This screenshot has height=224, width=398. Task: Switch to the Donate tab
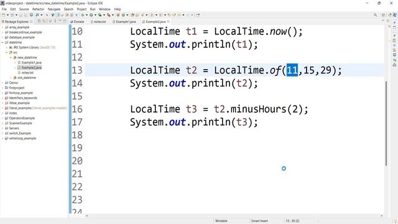[x=77, y=22]
